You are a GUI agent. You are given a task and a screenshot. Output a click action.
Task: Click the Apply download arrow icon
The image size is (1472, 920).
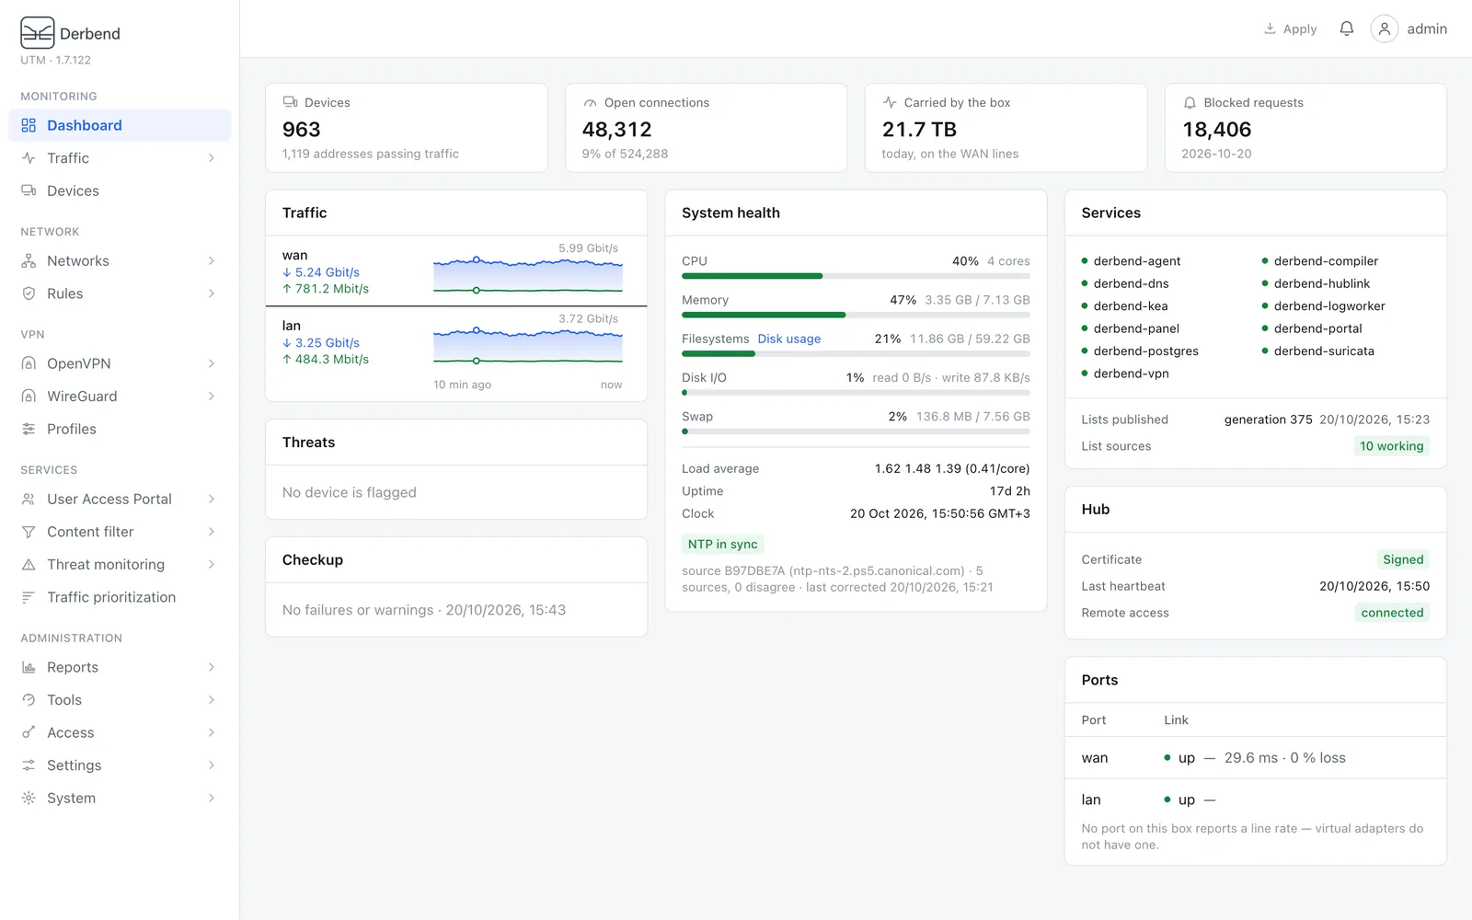pyautogui.click(x=1270, y=29)
